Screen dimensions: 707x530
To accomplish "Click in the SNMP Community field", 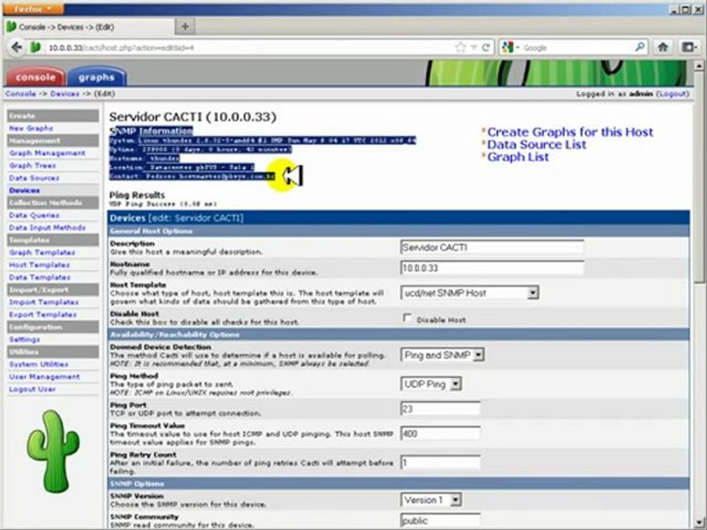I will point(440,520).
